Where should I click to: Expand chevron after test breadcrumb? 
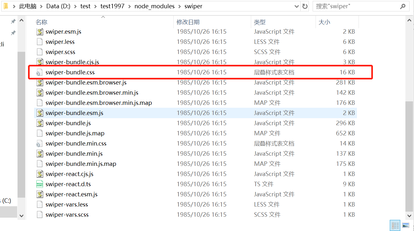(96, 6)
